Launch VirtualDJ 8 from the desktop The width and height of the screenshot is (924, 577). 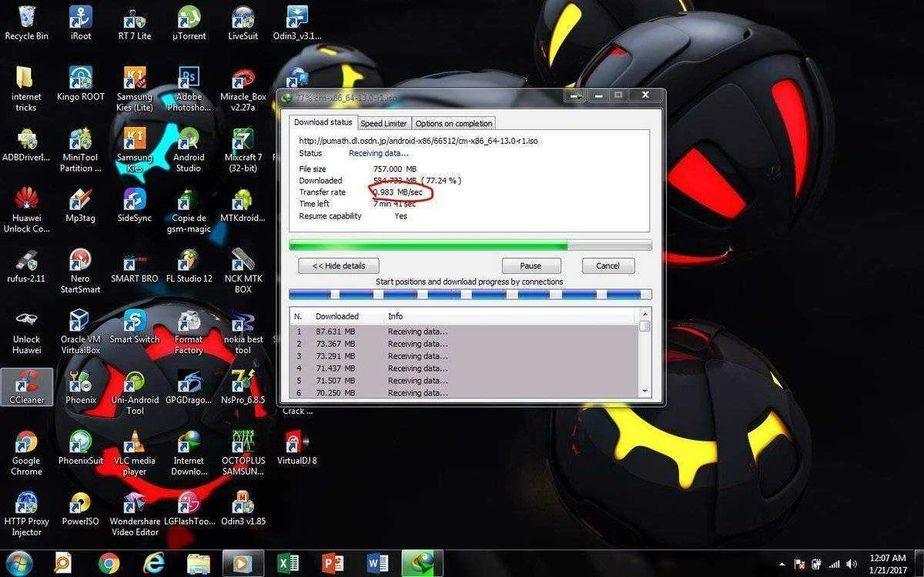[x=297, y=447]
